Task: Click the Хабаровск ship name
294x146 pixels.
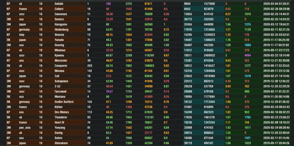Action: pyautogui.click(x=61, y=81)
